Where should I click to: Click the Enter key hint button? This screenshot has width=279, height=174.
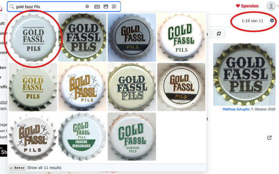(x=17, y=167)
